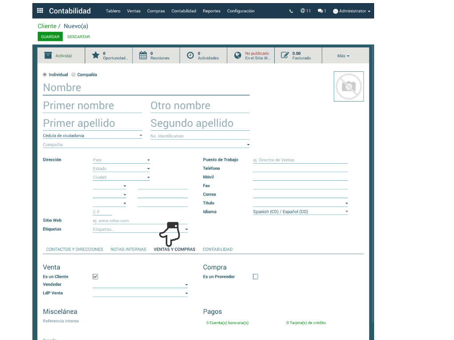The image size is (454, 340).
Task: Uncheck the Es un Cliente checkbox
Action: (x=95, y=277)
